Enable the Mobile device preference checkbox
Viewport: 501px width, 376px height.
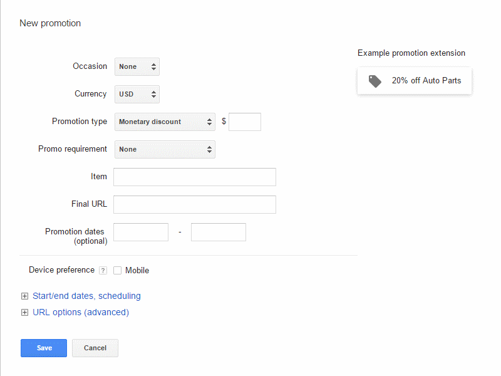pyautogui.click(x=117, y=271)
